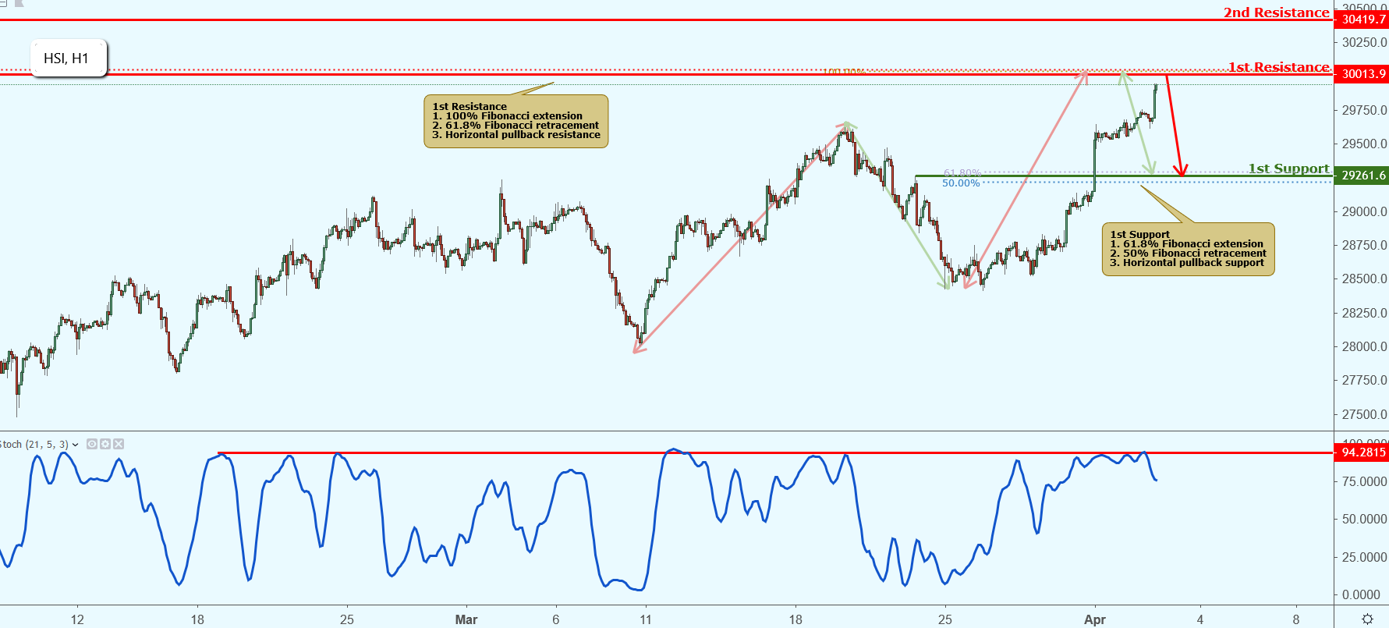This screenshot has height=628, width=1389.
Task: Click date '8' on time axis
Action: click(1296, 619)
